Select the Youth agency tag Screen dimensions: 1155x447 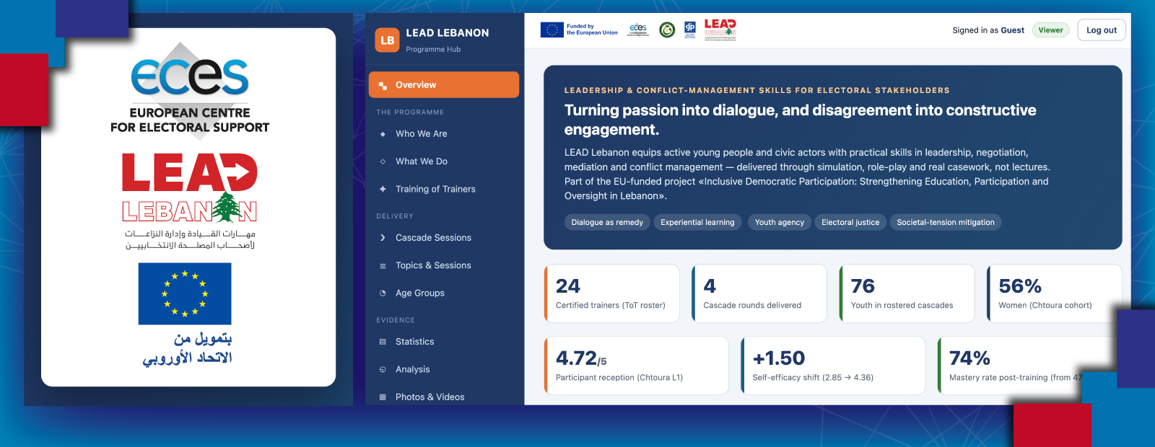(780, 222)
